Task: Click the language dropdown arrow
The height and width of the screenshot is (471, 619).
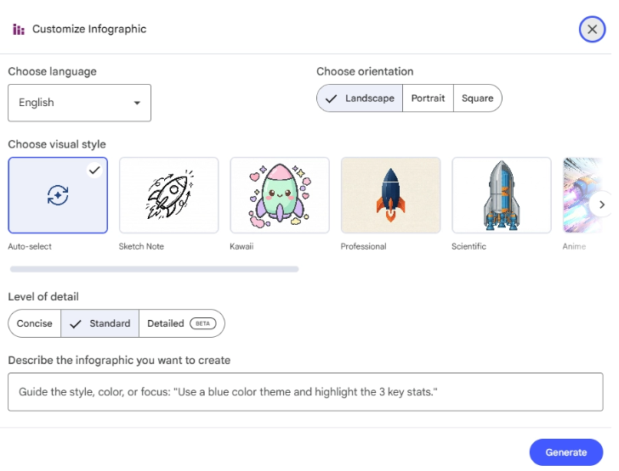Action: (137, 104)
